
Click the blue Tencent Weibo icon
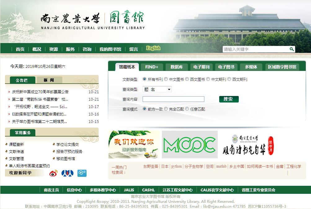[x=82, y=173]
